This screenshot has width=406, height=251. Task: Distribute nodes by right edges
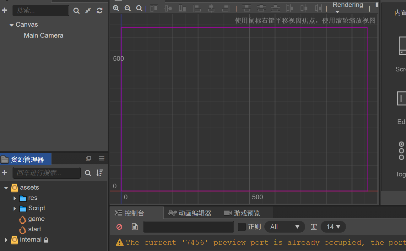(318, 8)
